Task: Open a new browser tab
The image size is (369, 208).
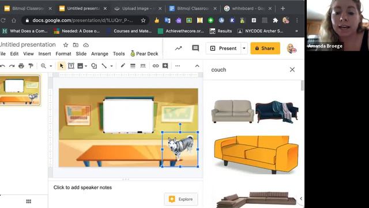Action: click(283, 9)
